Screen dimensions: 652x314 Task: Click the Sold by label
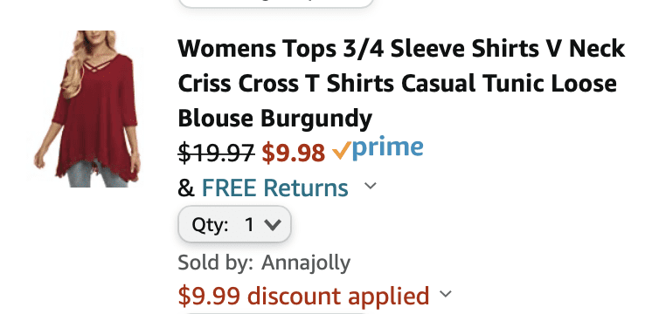pos(215,263)
